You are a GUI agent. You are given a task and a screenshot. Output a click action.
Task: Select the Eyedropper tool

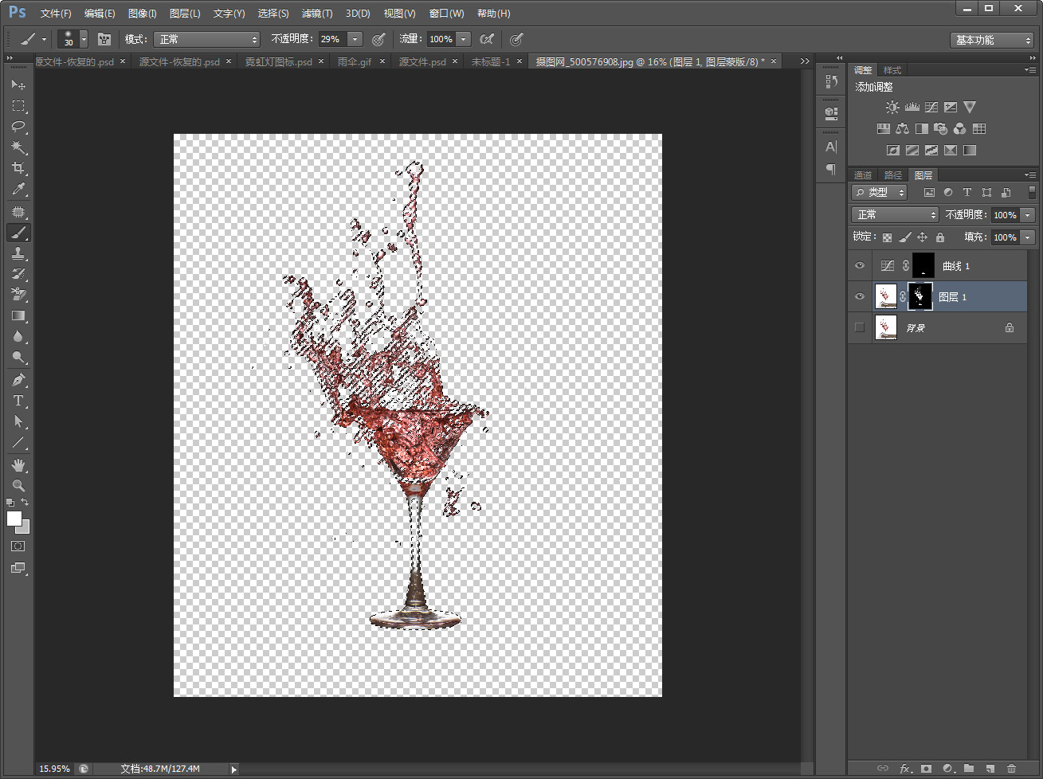pyautogui.click(x=18, y=189)
